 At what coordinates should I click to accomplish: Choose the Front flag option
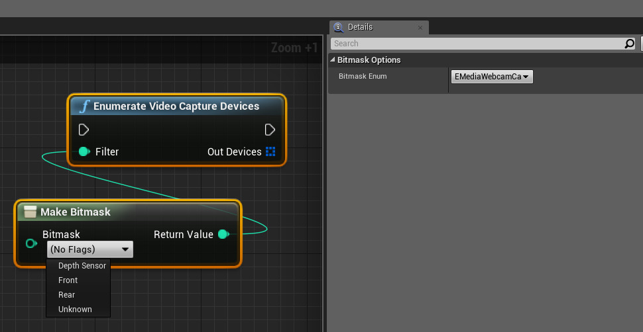pos(68,280)
